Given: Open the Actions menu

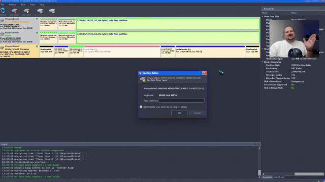Looking at the screenshot, I should click(12, 5).
